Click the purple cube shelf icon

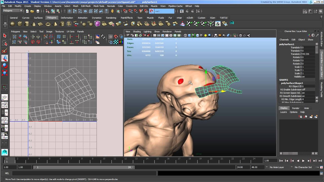point(97,24)
